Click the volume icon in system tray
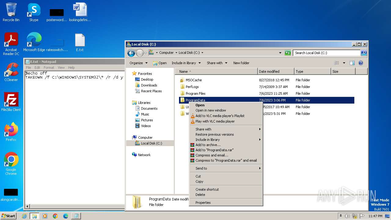 click(x=347, y=216)
